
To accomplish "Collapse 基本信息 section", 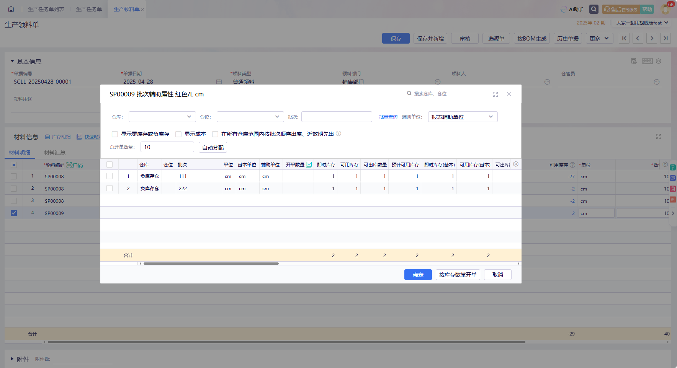I will 12,61.
